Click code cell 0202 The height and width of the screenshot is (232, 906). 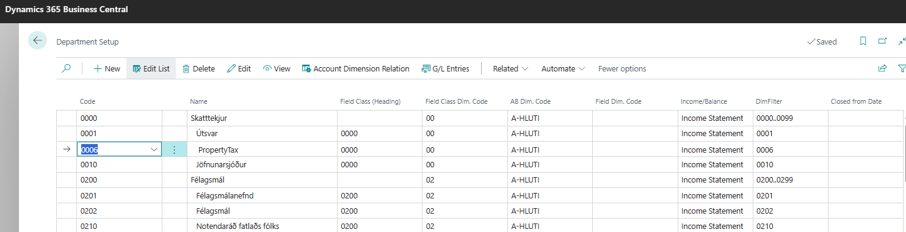(119, 211)
